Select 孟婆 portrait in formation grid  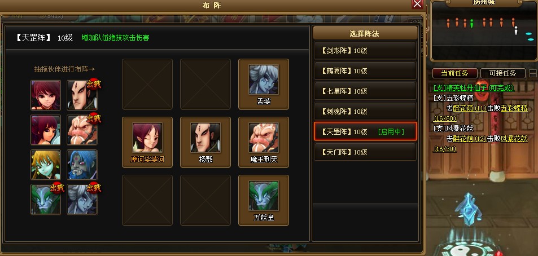[264, 80]
